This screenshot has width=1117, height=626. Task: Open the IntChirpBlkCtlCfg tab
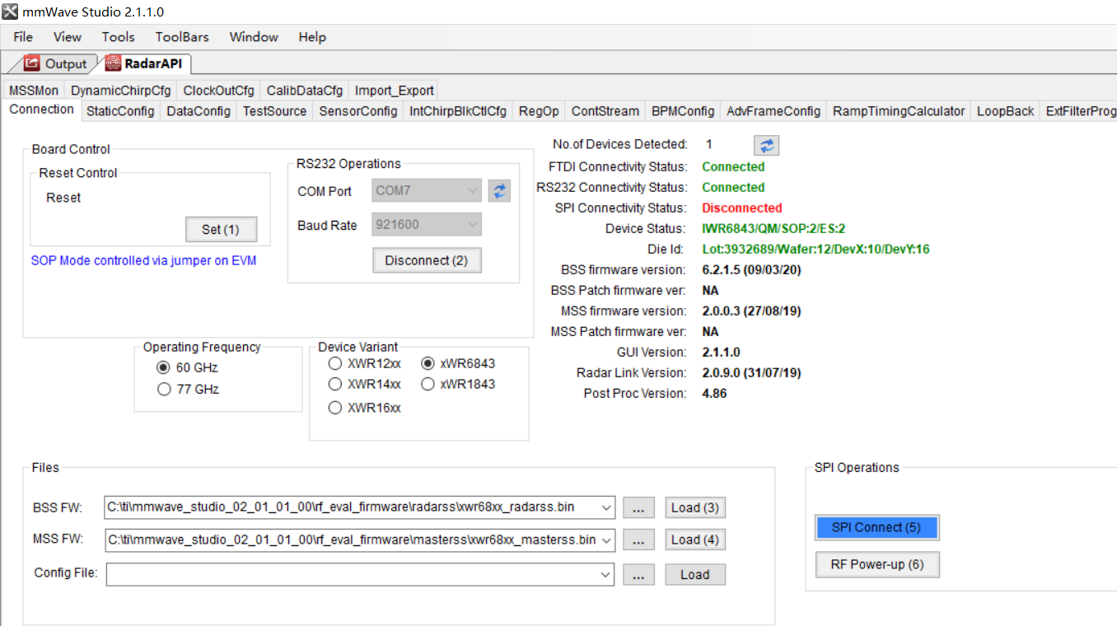click(458, 111)
